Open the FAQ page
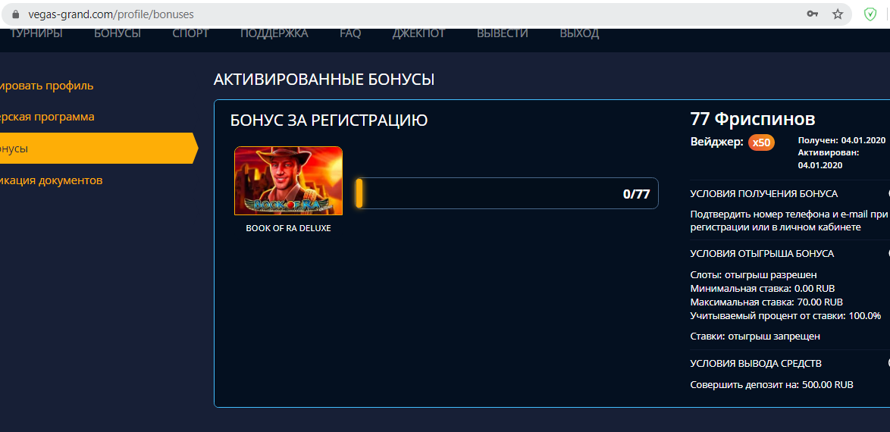This screenshot has width=890, height=432. [350, 33]
